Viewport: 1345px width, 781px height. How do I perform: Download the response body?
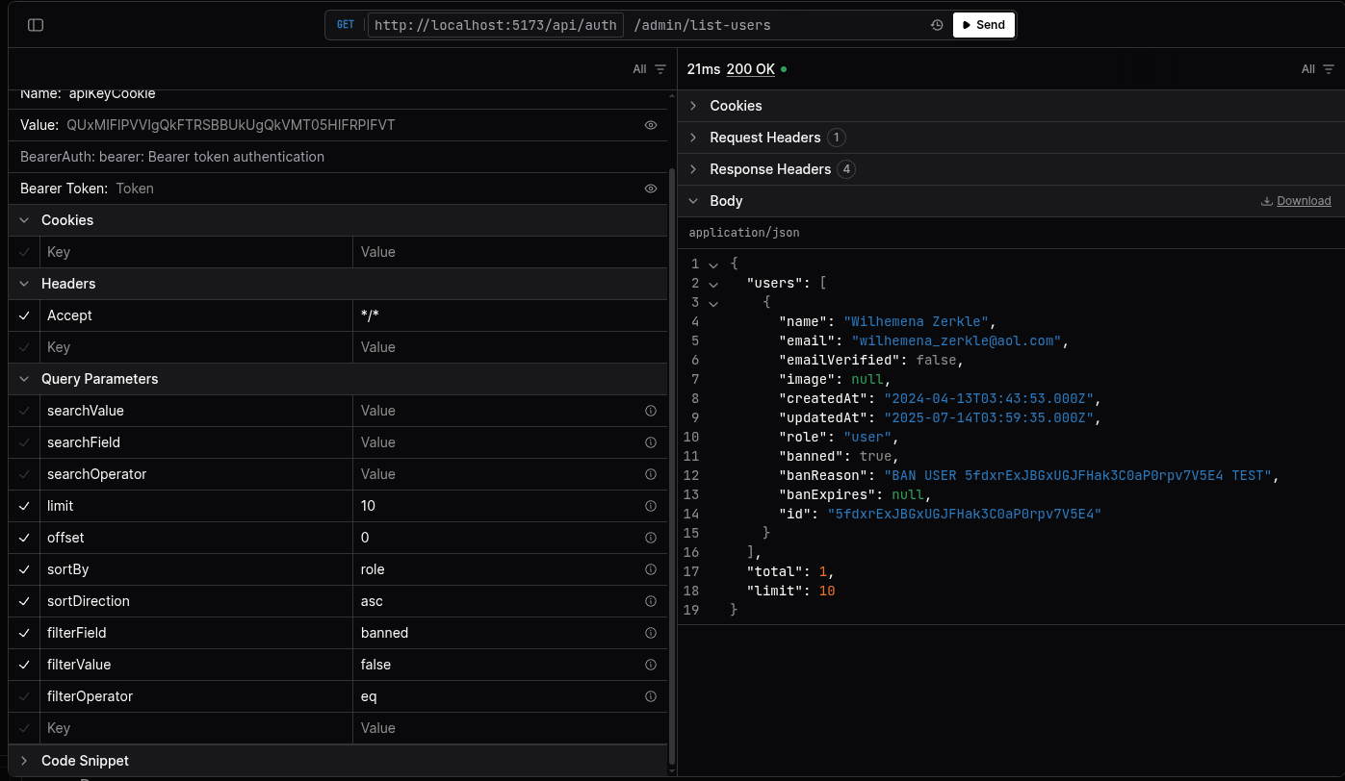1296,201
